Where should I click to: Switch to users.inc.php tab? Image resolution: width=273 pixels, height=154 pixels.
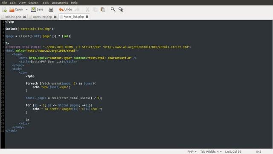tap(42, 17)
